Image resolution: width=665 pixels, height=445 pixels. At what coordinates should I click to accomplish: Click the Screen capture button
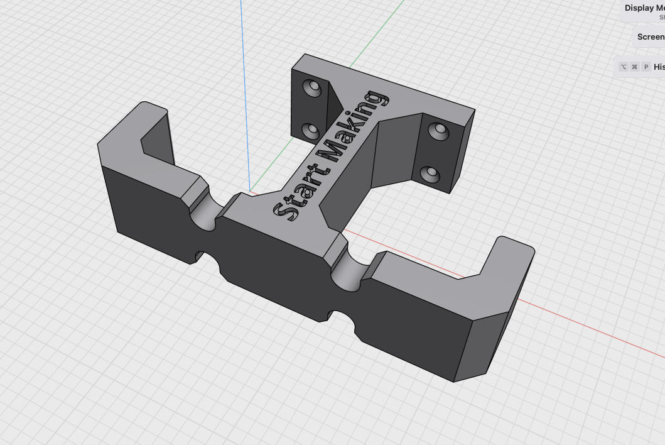pyautogui.click(x=649, y=37)
